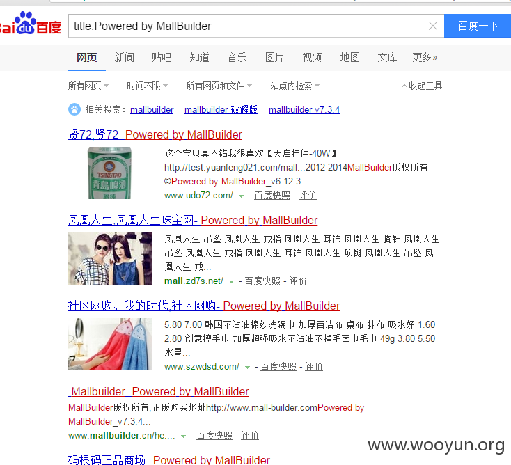
Task: Click 评价 for www.mallbuilder.cn result
Action: tap(250, 435)
